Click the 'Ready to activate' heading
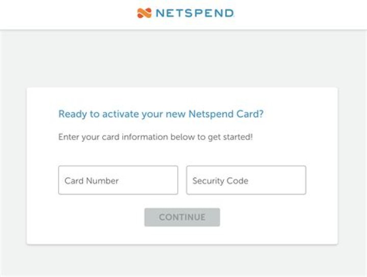The image size is (367, 277). click(161, 114)
